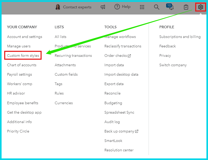208x160 pixels.
Task: Open Privacy
Action: coord(165,56)
